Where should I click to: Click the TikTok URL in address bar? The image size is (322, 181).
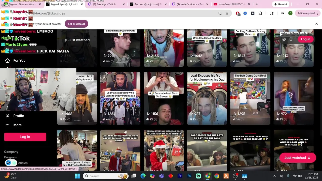pyautogui.click(x=49, y=13)
